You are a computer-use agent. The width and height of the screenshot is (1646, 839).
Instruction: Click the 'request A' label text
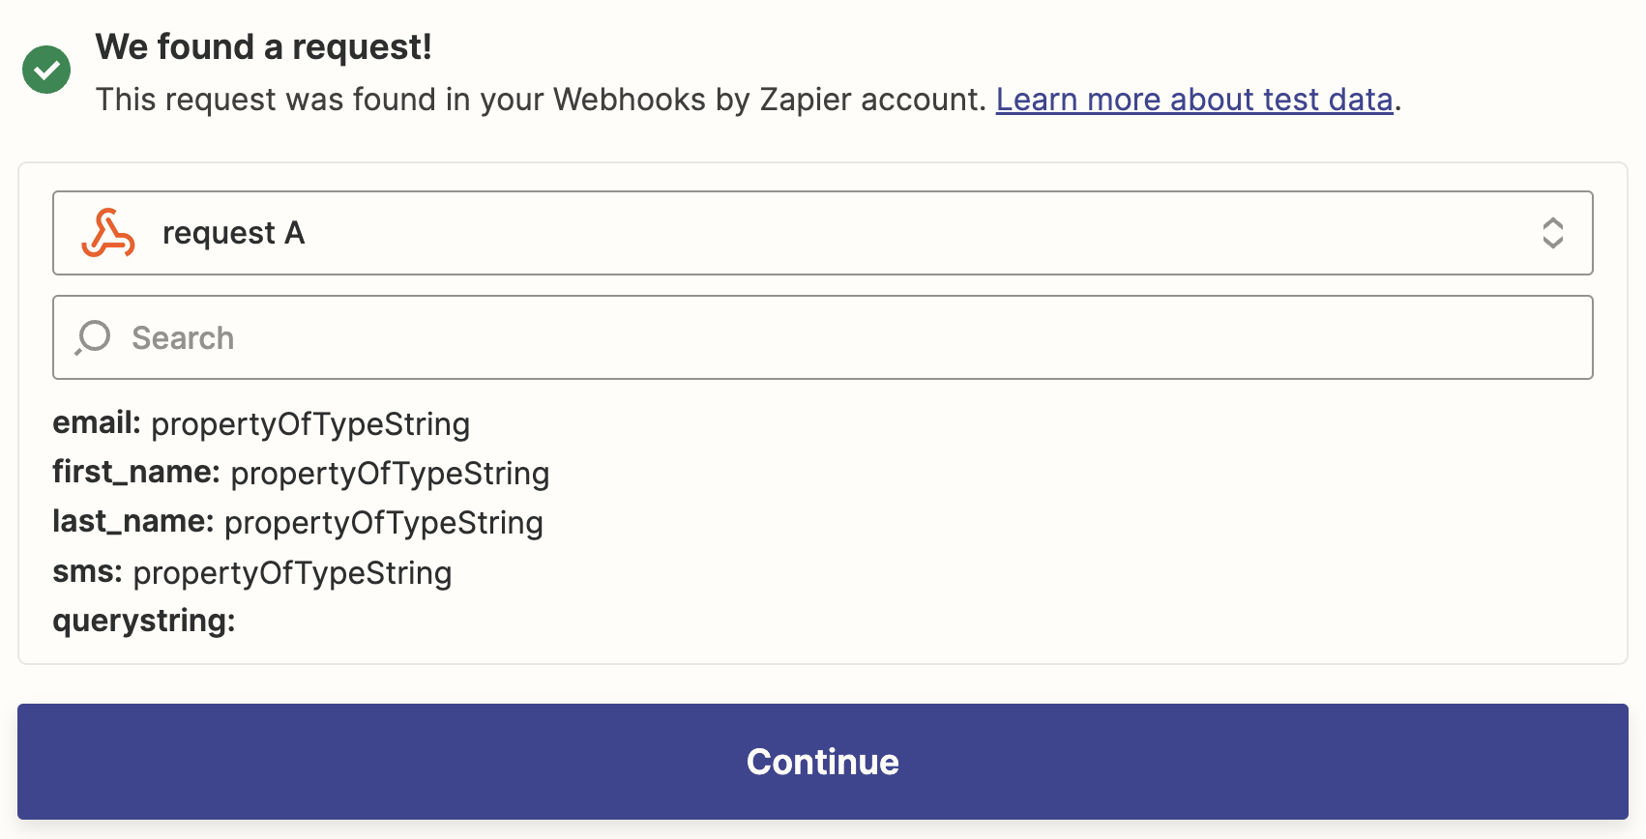click(233, 233)
